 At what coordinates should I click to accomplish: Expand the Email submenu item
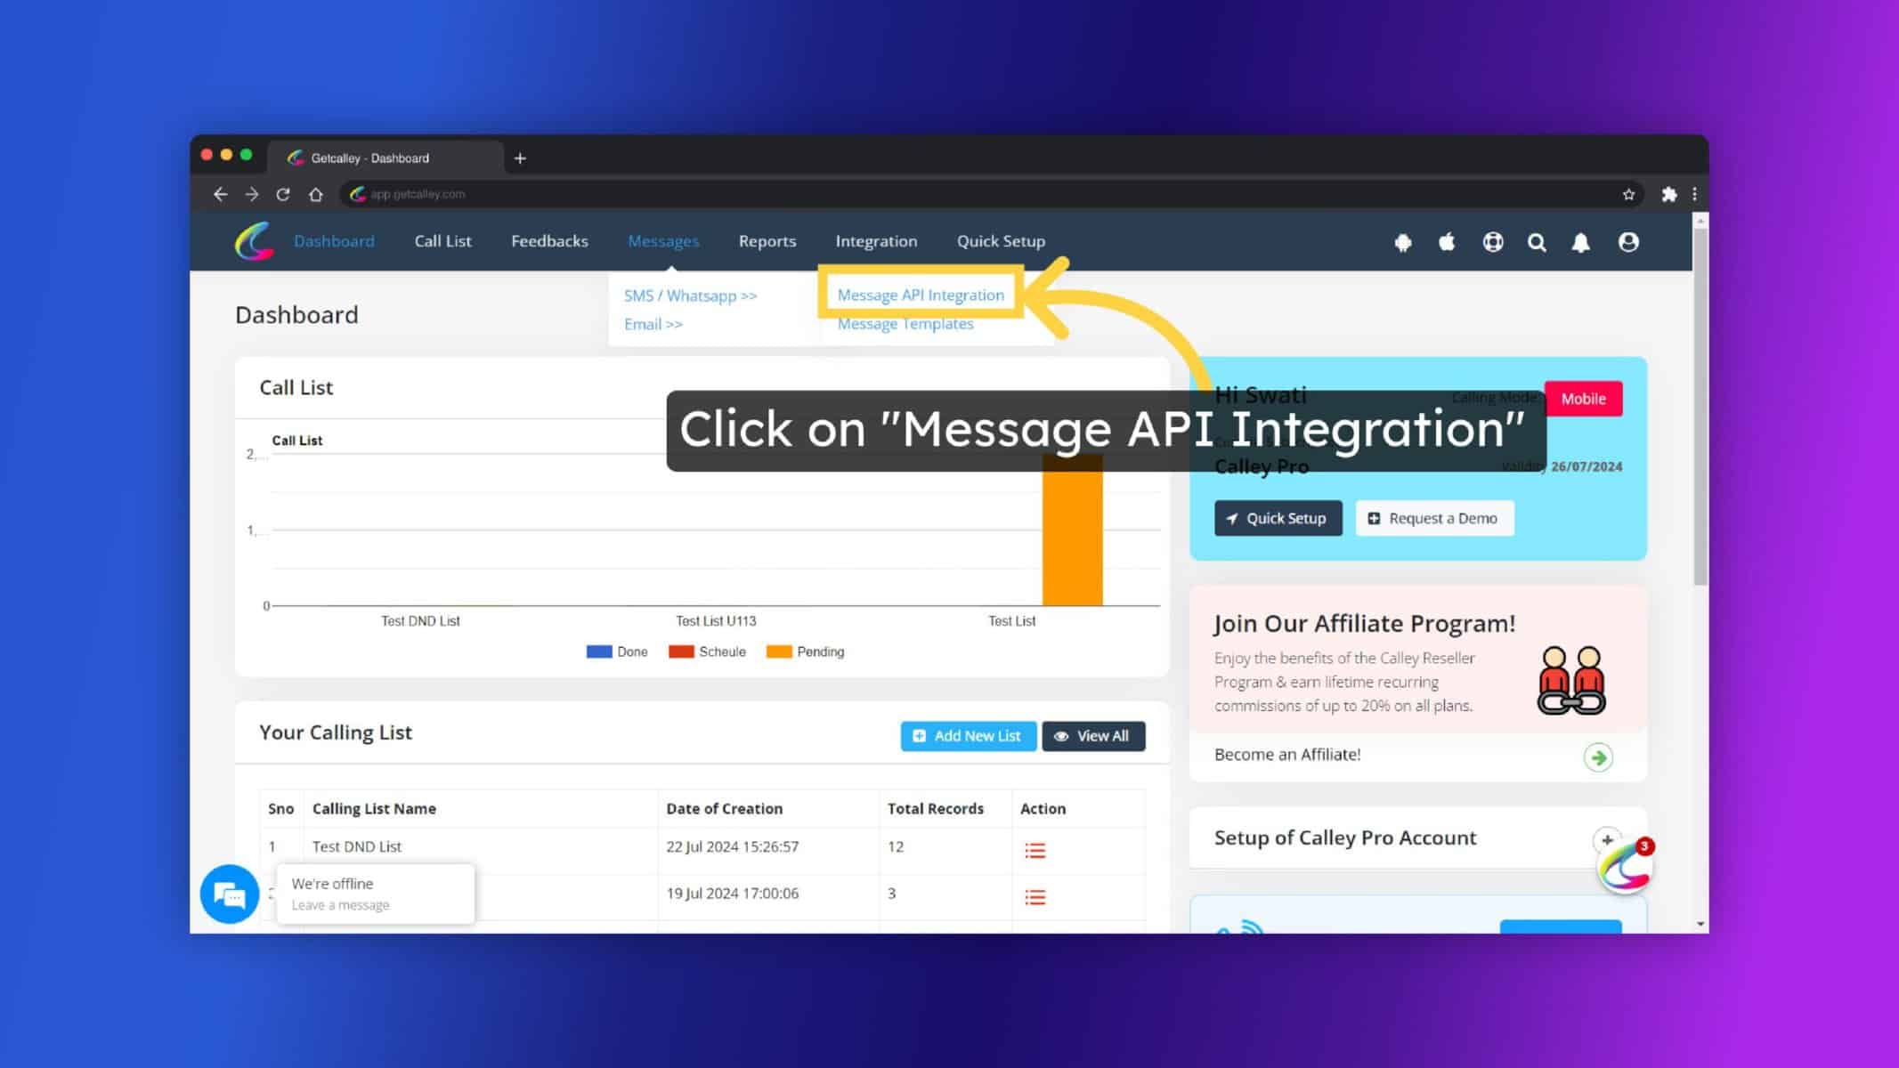[653, 323]
